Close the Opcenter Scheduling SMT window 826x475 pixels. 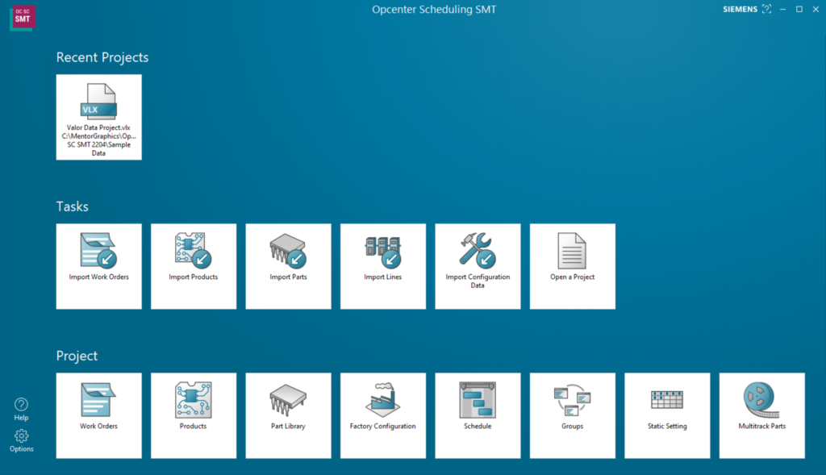click(x=816, y=10)
